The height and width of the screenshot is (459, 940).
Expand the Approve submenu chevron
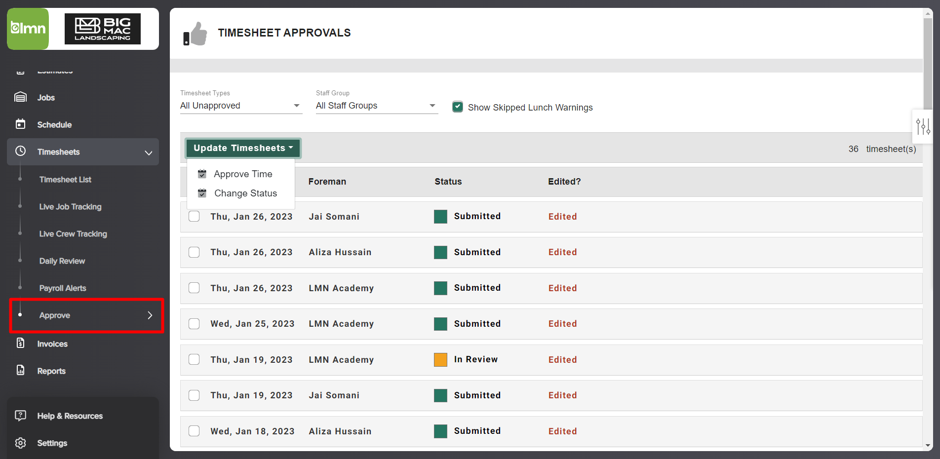150,315
